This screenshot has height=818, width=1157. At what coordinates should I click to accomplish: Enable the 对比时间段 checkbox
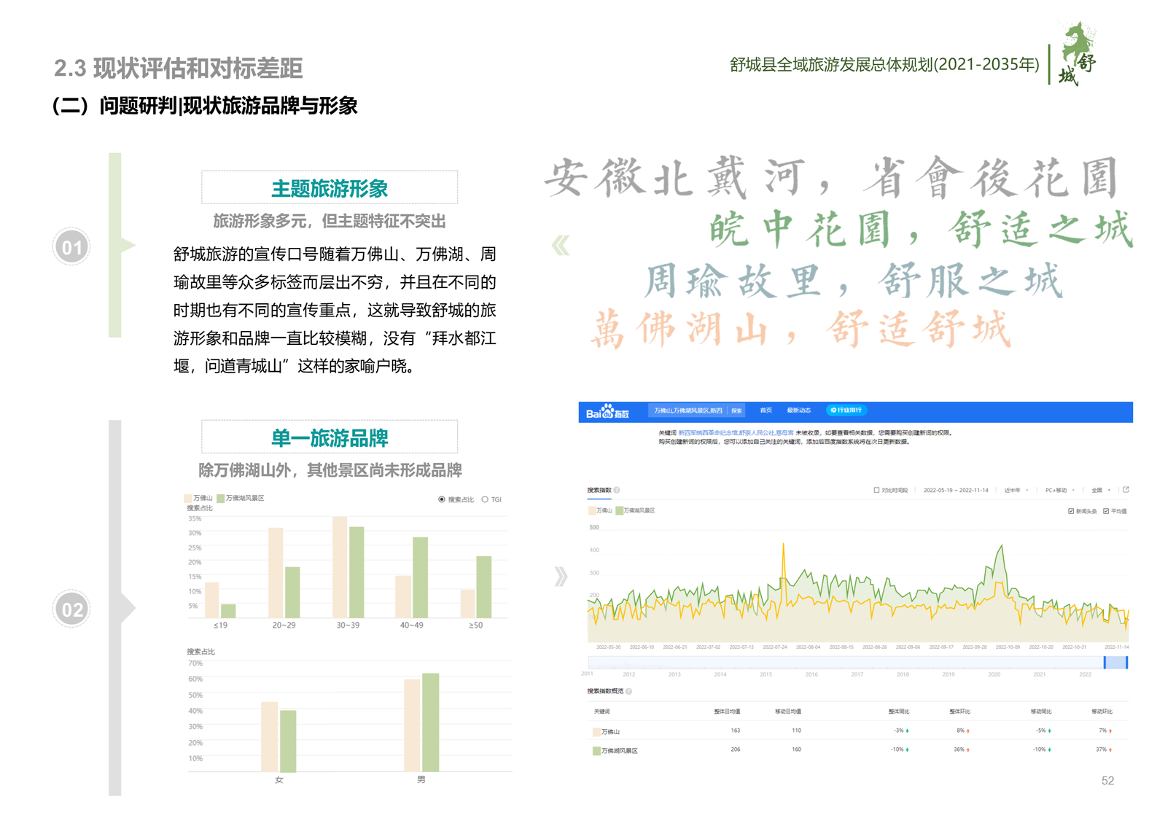[x=876, y=490]
